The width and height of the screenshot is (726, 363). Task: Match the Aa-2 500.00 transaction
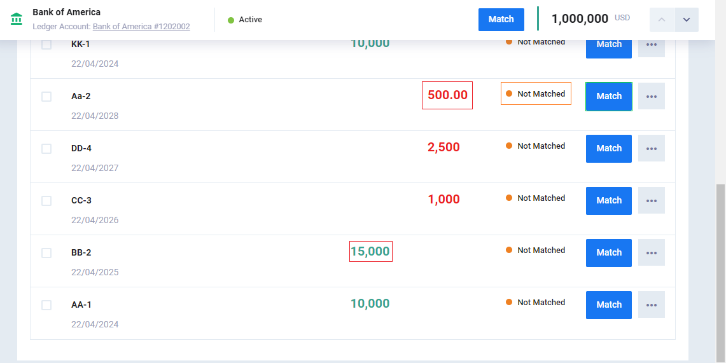tap(608, 97)
